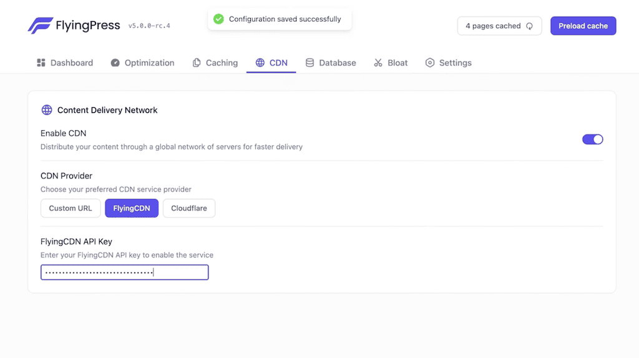The image size is (639, 358).
Task: Click the Settings hexagon icon
Action: (430, 63)
